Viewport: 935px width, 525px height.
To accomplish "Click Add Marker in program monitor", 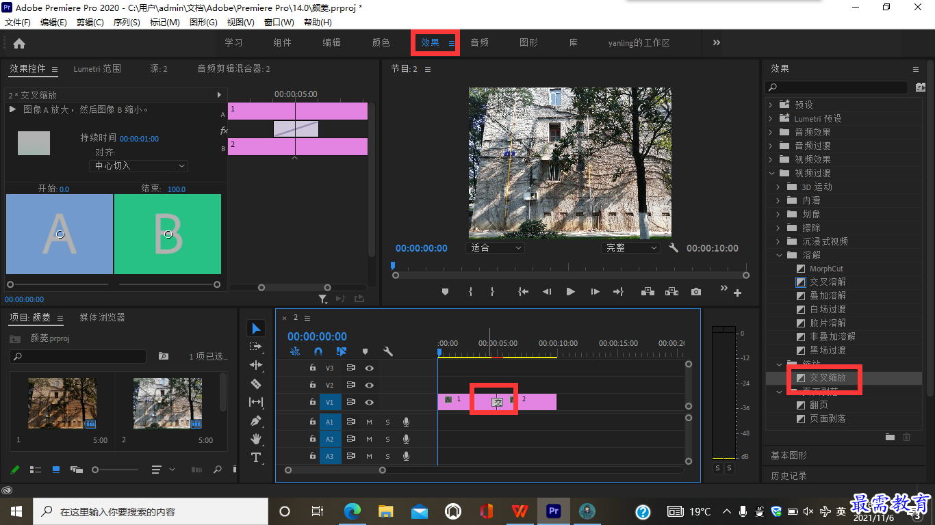I will point(445,292).
